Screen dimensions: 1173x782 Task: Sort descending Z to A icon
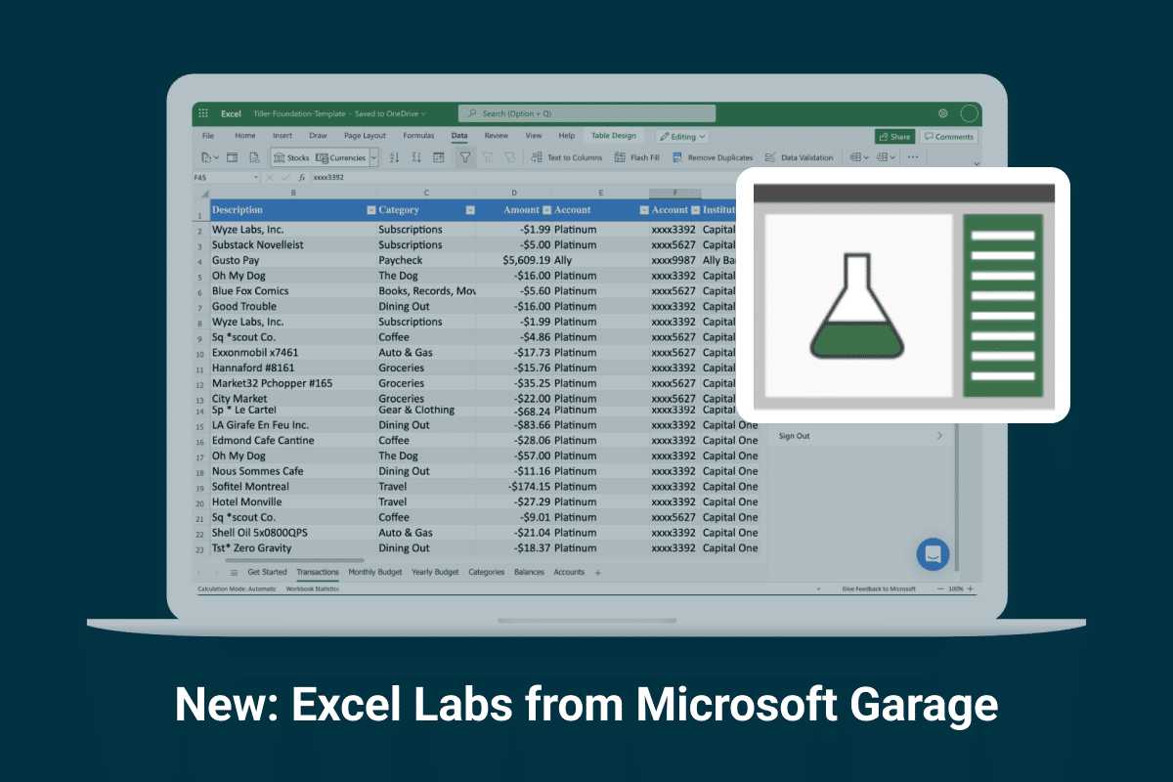[x=416, y=157]
